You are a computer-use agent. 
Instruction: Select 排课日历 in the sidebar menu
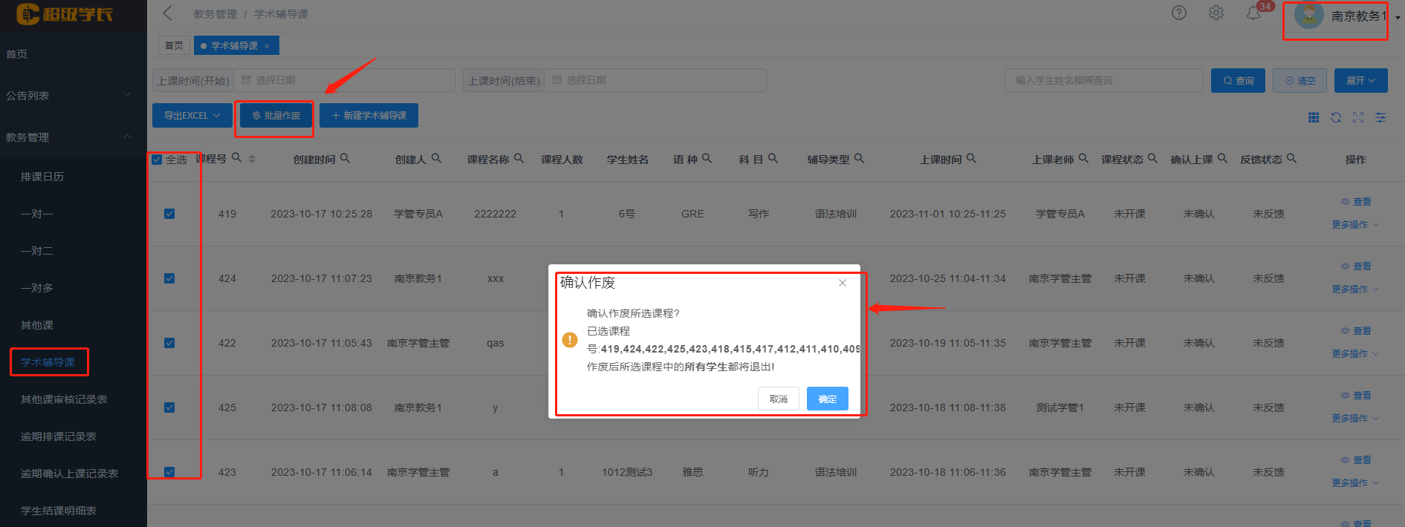pyautogui.click(x=42, y=177)
